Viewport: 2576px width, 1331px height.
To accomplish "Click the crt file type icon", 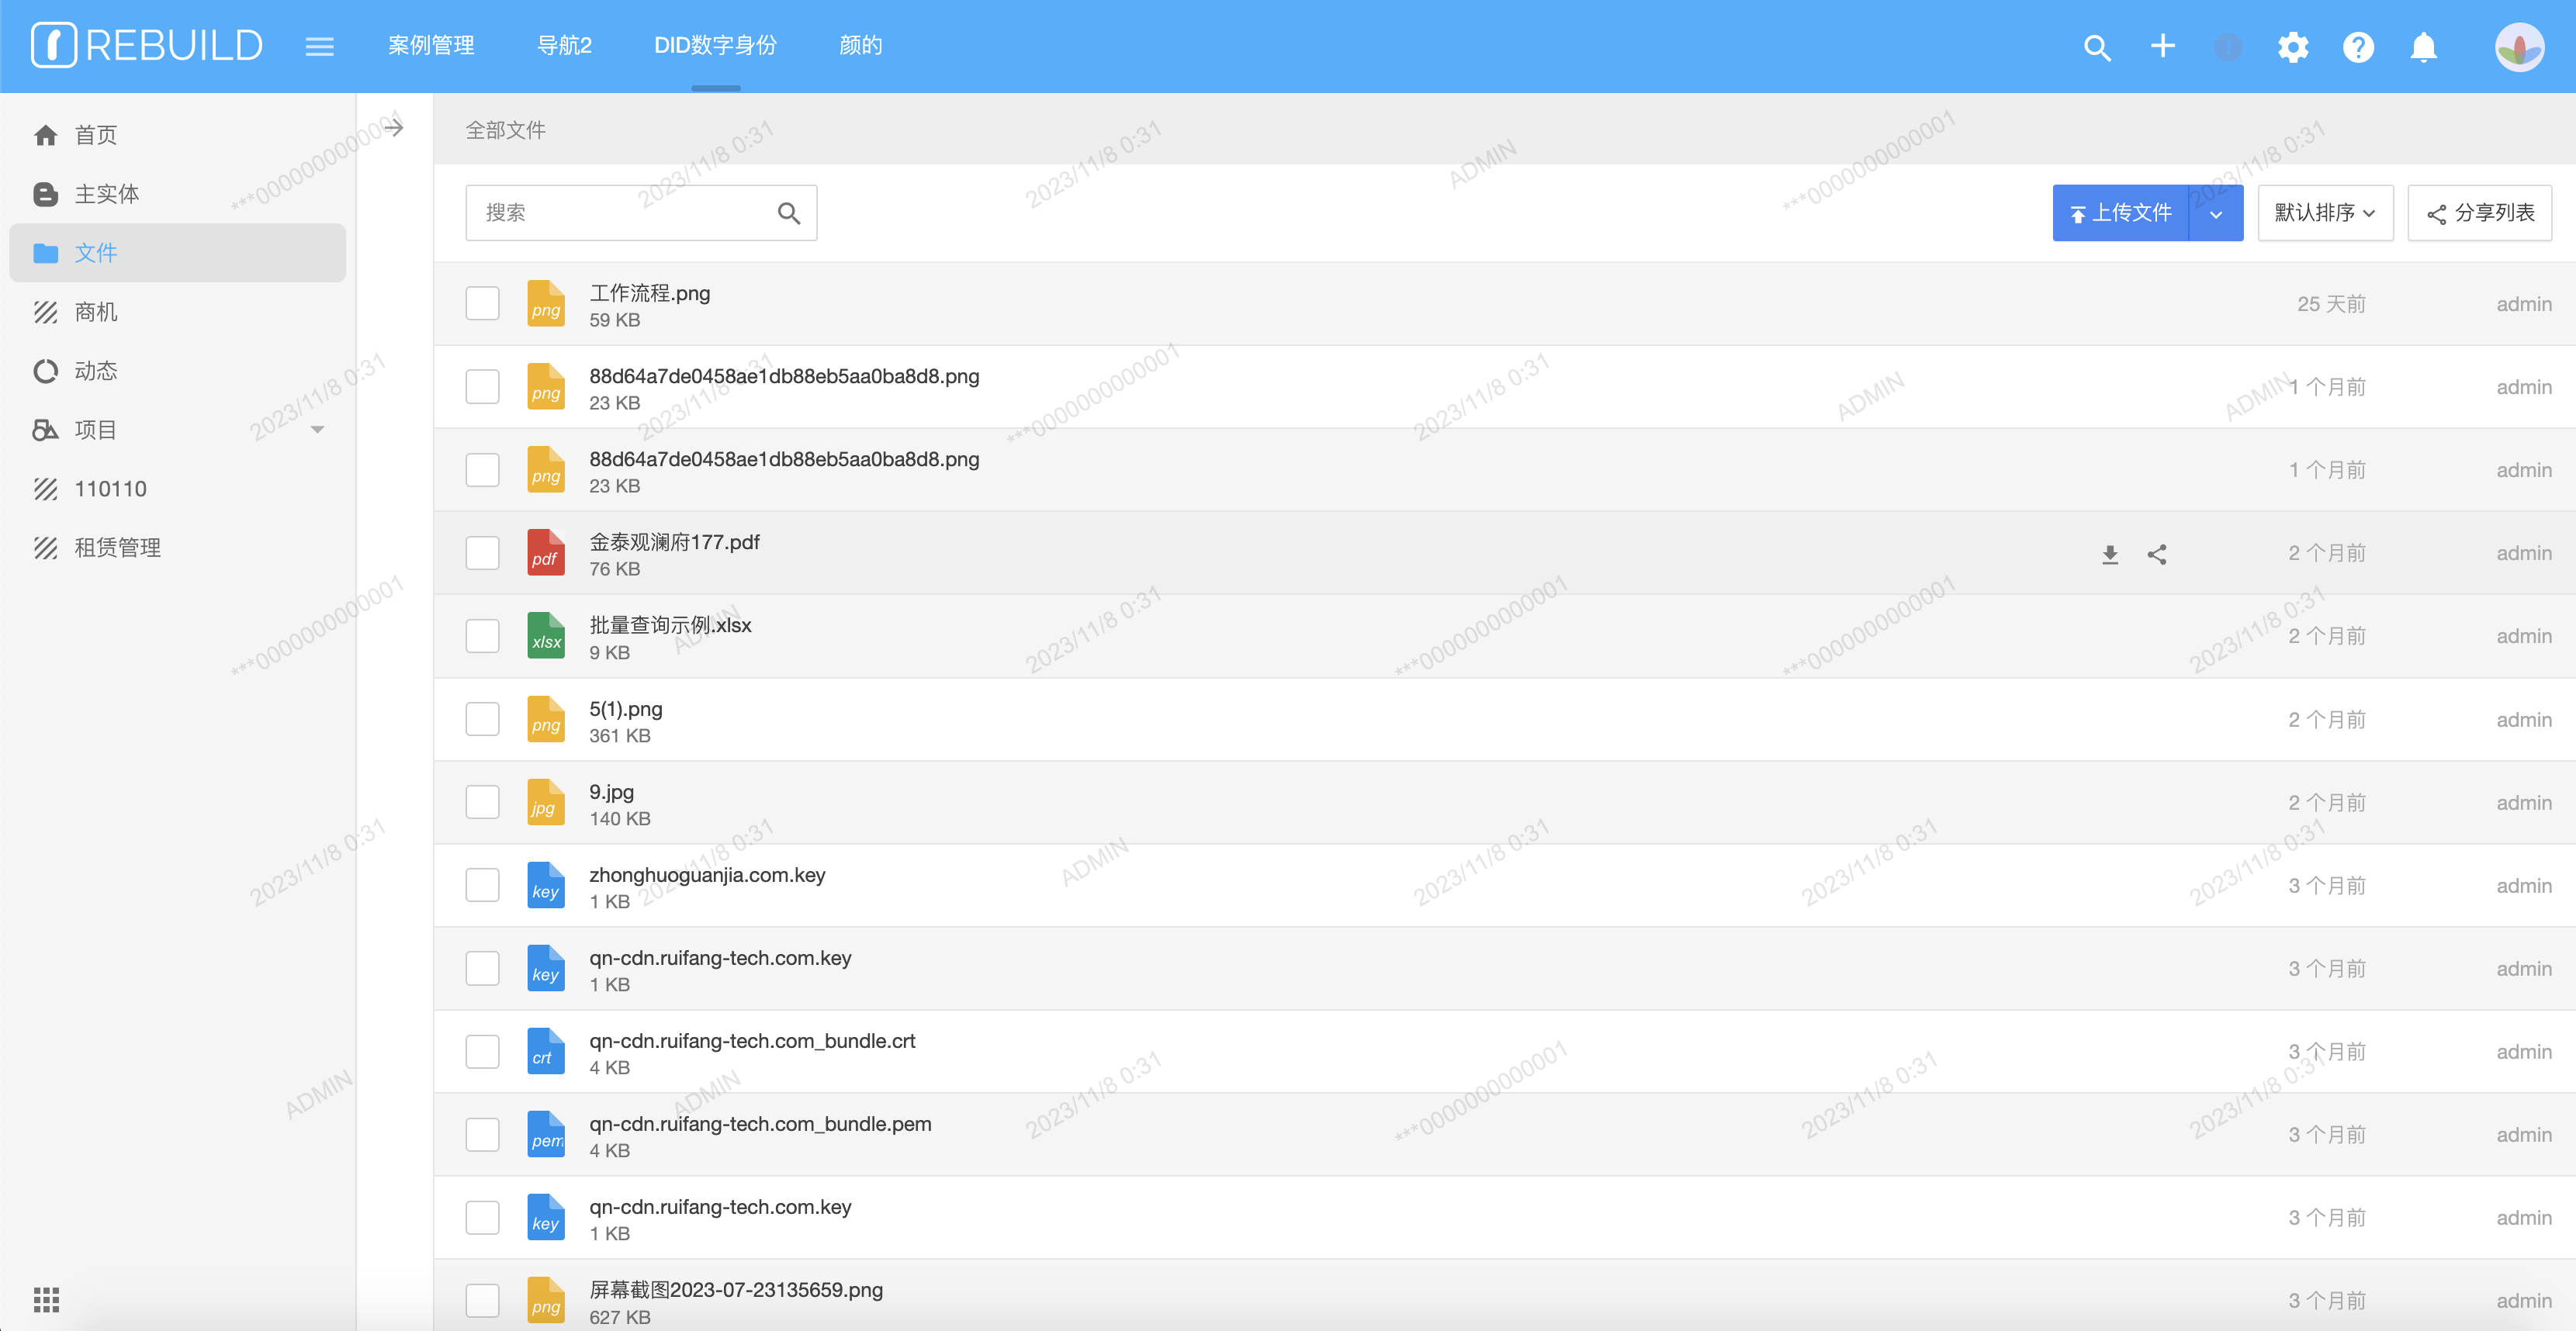I will [x=546, y=1051].
